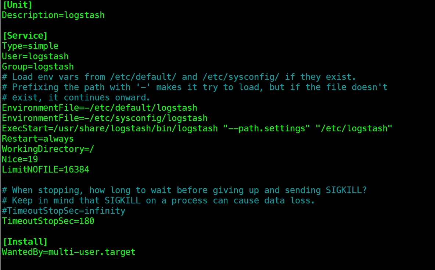Click the Restart=always line
The width and height of the screenshot is (435, 270).
pyautogui.click(x=38, y=139)
